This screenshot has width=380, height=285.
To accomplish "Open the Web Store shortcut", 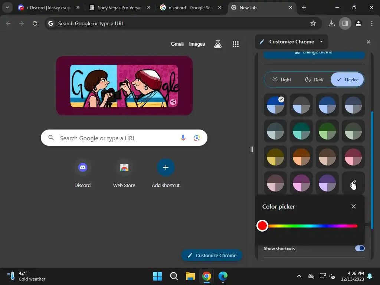I will [x=124, y=173].
